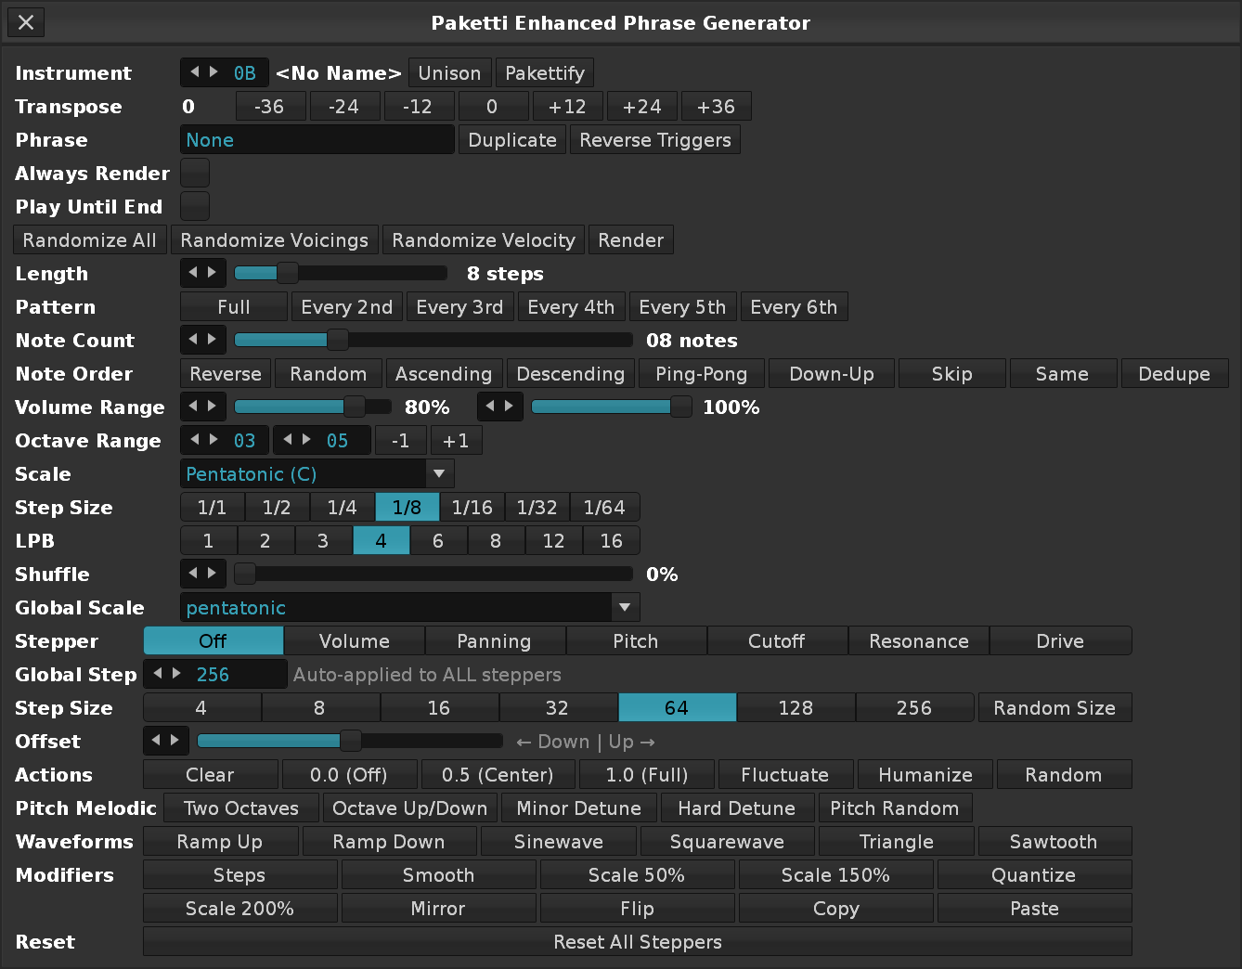Select 1/16 step size
Screen dimensions: 1242x969
tap(472, 508)
